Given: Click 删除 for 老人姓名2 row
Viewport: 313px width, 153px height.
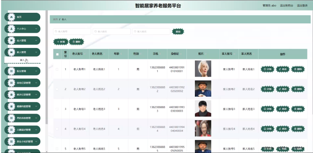Looking at the screenshot, I should click(x=298, y=89).
